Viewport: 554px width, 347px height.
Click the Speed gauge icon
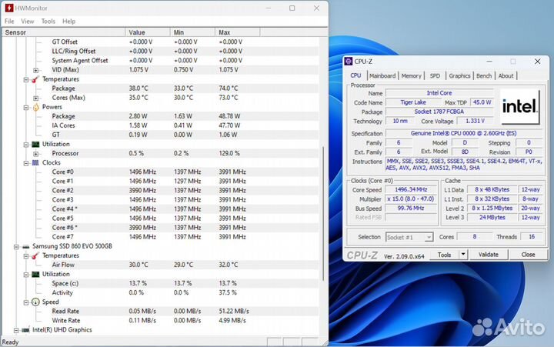tap(35, 302)
